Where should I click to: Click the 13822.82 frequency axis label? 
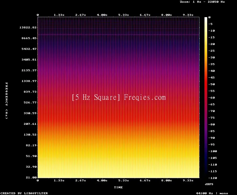[28, 27]
